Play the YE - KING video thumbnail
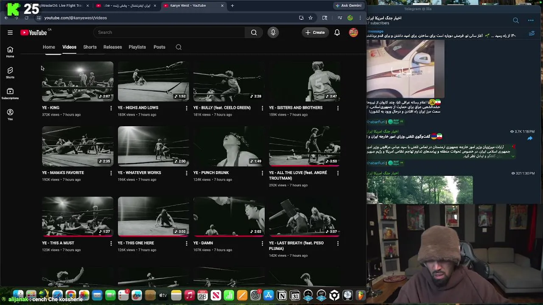The width and height of the screenshot is (543, 305). [x=78, y=81]
